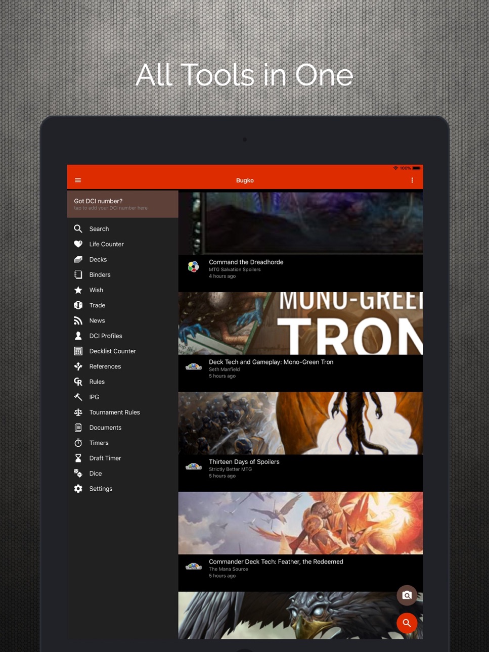Screen dimensions: 489x652
Task: Open IPG from the menu
Action: 94,397
